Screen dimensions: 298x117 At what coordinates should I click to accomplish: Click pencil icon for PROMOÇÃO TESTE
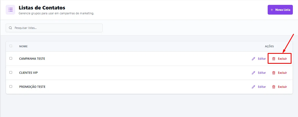(x=253, y=87)
